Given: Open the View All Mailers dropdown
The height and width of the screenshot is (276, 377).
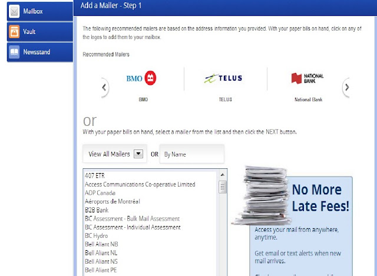Looking at the screenshot, I should (115, 154).
